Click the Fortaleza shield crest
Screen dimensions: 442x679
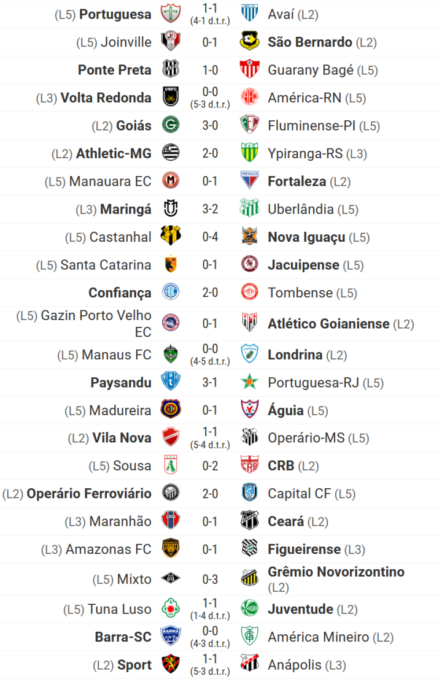(x=249, y=181)
